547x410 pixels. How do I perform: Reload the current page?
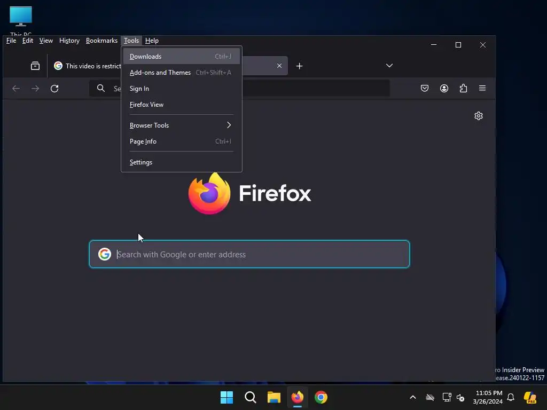(x=54, y=89)
